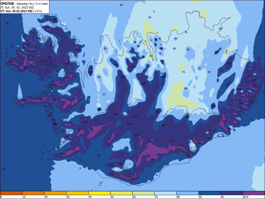This screenshot has width=265, height=199.
Task: Pick the yellow-green 50–60 legend swatch
Action: (x=121, y=193)
